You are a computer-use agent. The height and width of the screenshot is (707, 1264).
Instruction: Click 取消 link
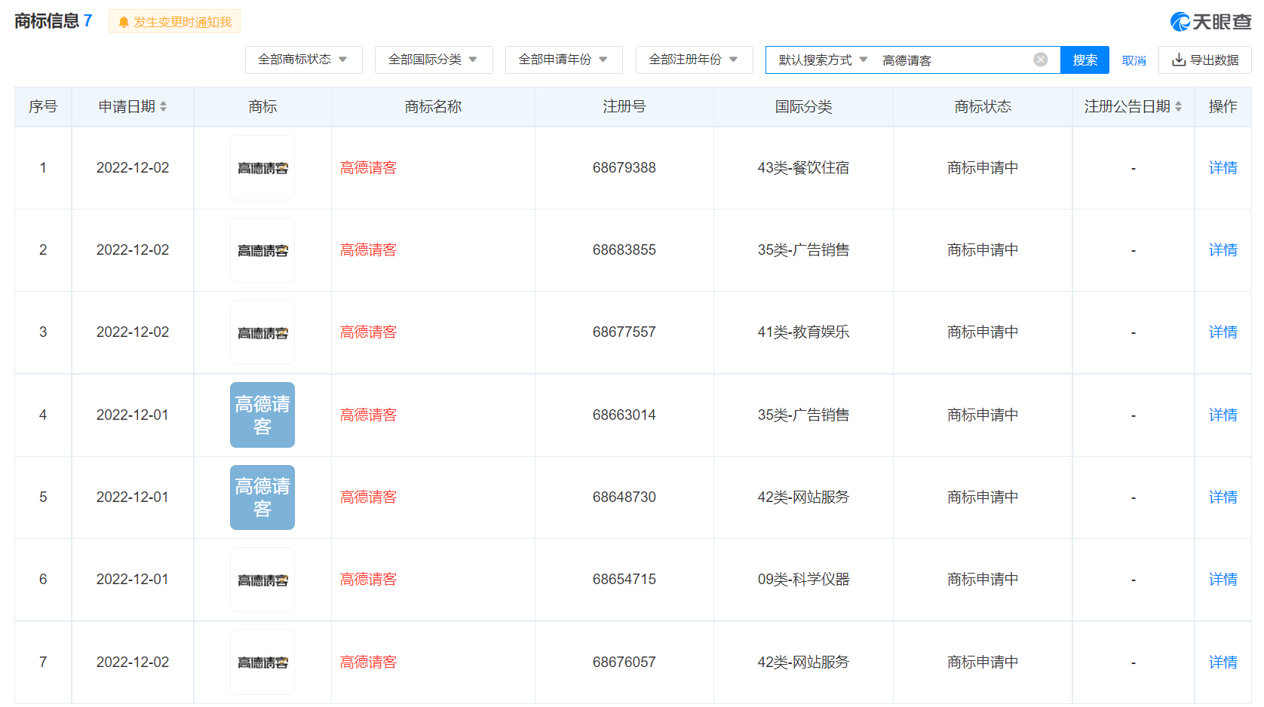click(x=1134, y=60)
